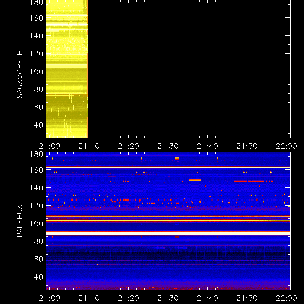Click the SAGAMORE HILL axis title
This screenshot has width=304, height=304.
pyautogui.click(x=20, y=69)
